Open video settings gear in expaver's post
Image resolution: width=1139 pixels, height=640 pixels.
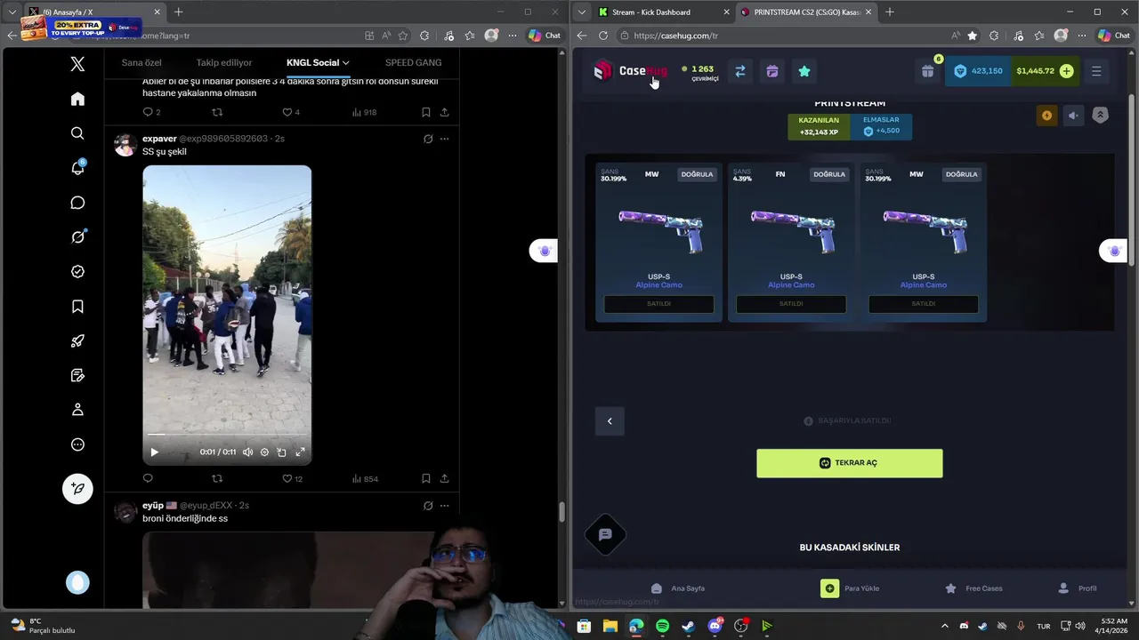264,452
